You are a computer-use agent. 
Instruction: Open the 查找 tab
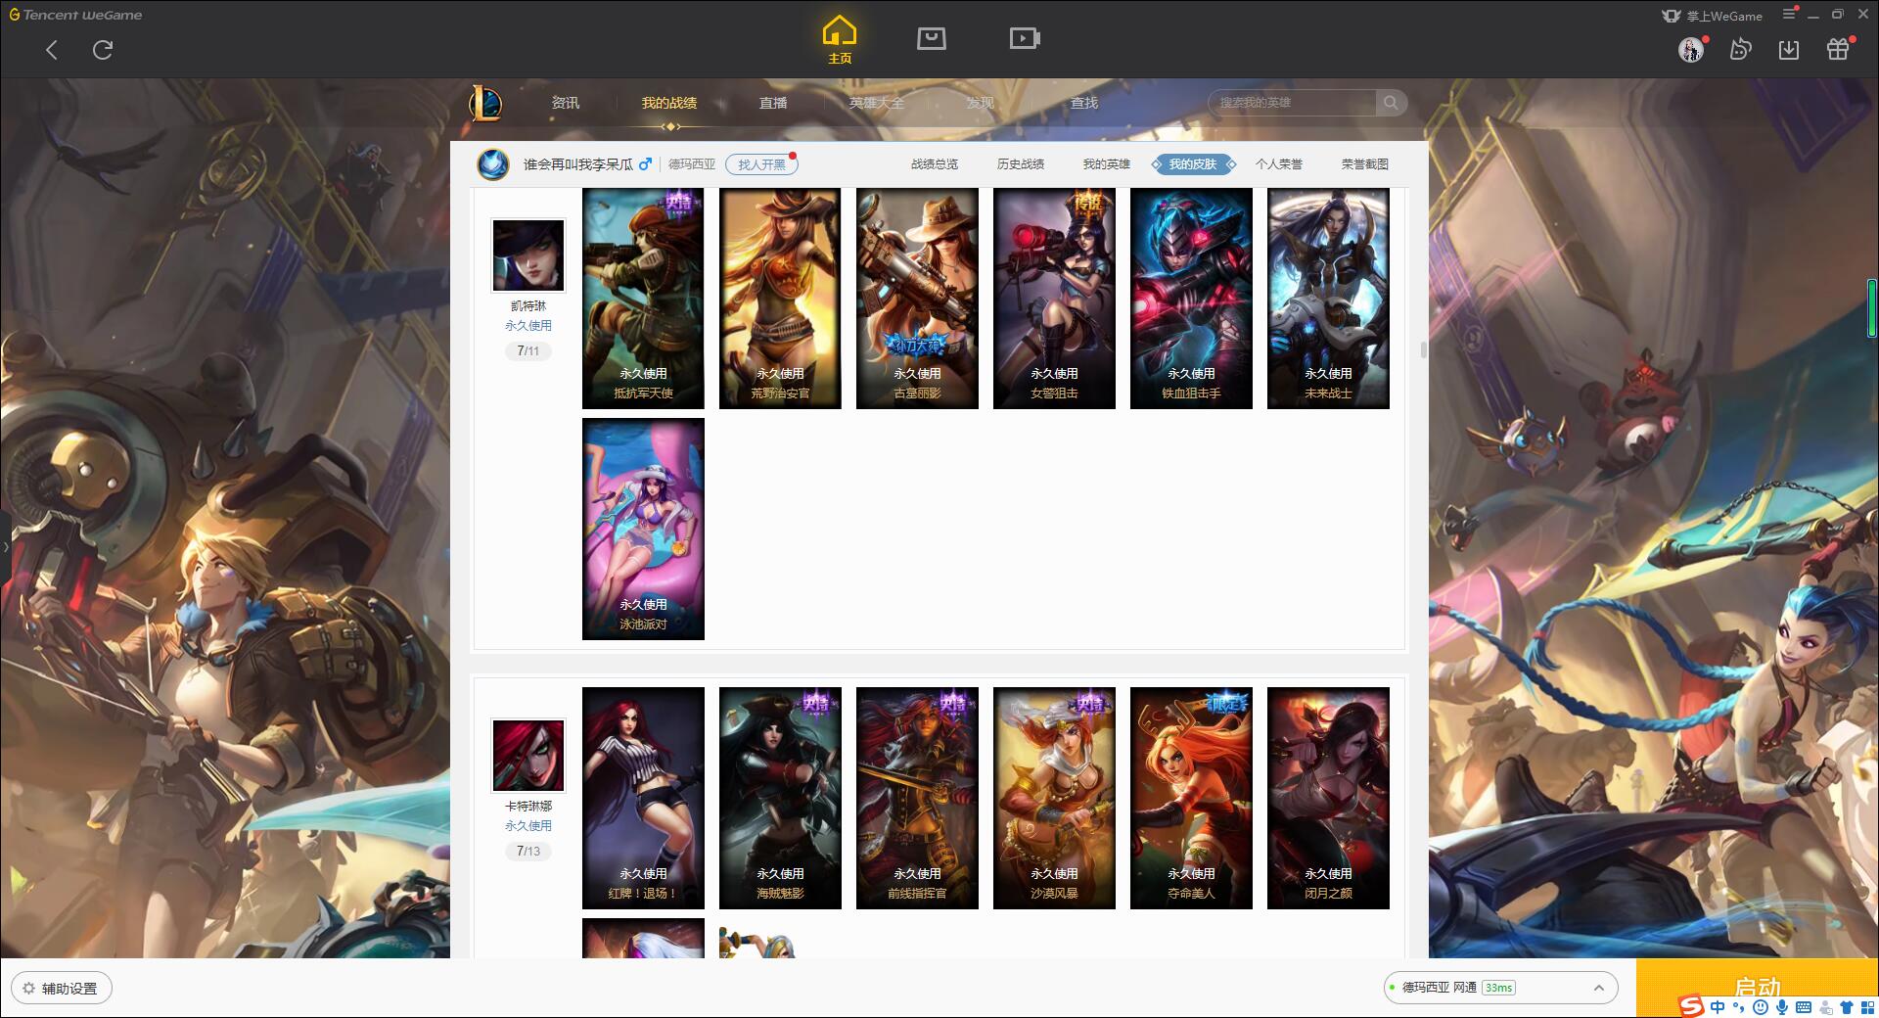click(1084, 103)
